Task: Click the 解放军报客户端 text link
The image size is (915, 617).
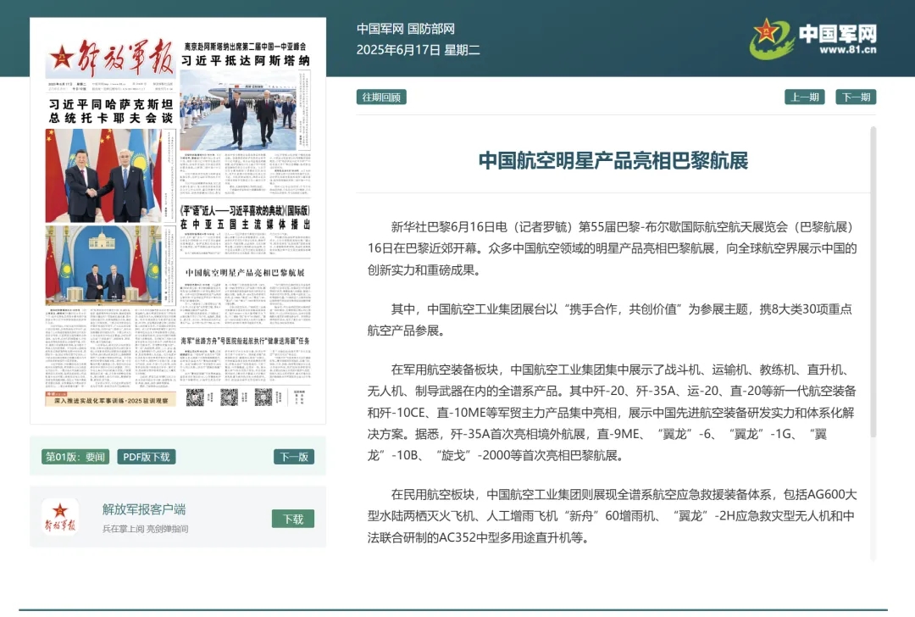Action: [x=144, y=509]
